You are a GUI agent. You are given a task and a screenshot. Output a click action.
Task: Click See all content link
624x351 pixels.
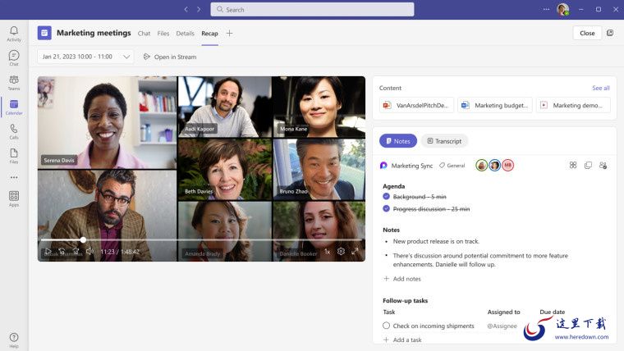coord(600,88)
